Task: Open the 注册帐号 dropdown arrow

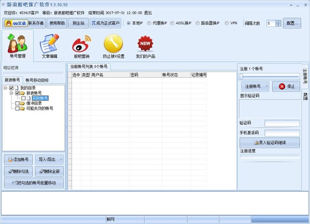Action: click(x=267, y=86)
